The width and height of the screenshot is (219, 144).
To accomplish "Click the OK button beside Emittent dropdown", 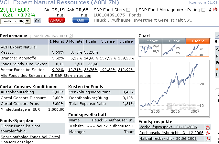I will pos(38,21).
